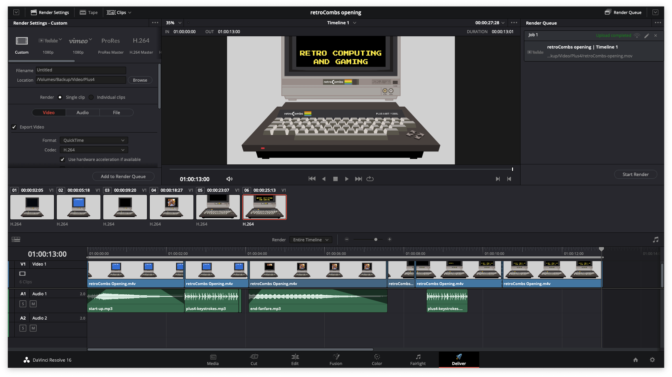Switch to the File settings tab
672x377 pixels.
pyautogui.click(x=116, y=112)
